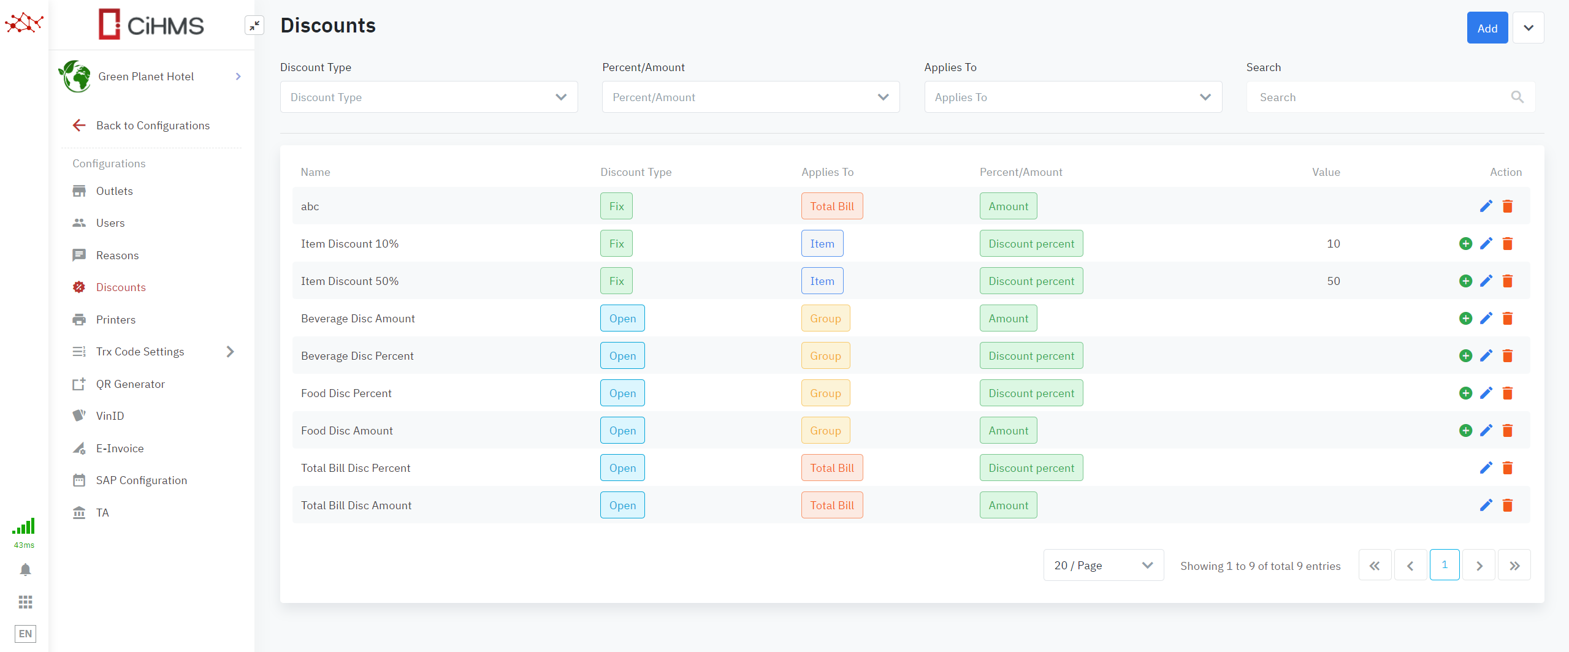Open the Applies To filter dropdown
The width and height of the screenshot is (1569, 652).
pos(1072,97)
